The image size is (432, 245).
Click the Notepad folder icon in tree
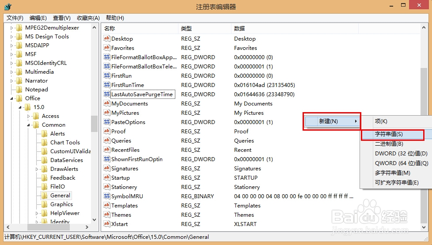pyautogui.click(x=19, y=90)
